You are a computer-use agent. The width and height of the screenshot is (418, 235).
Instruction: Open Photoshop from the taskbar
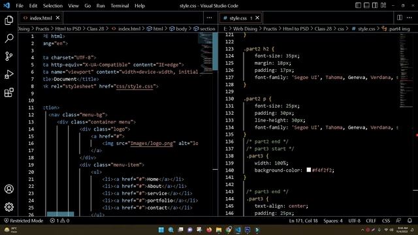tap(248, 230)
